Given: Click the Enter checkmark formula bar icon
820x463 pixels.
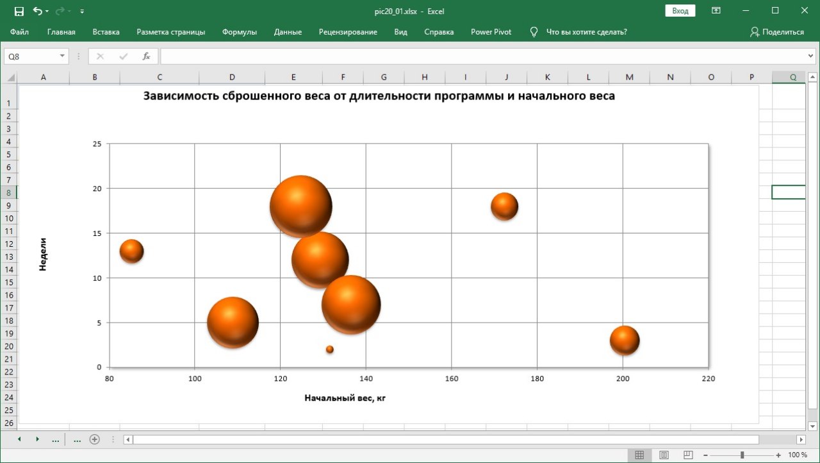Looking at the screenshot, I should pyautogui.click(x=123, y=56).
